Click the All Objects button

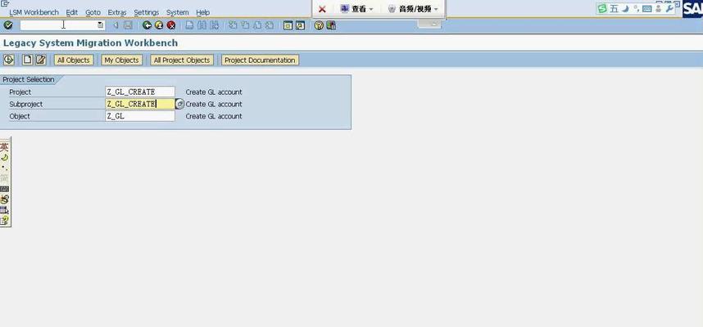(x=74, y=60)
